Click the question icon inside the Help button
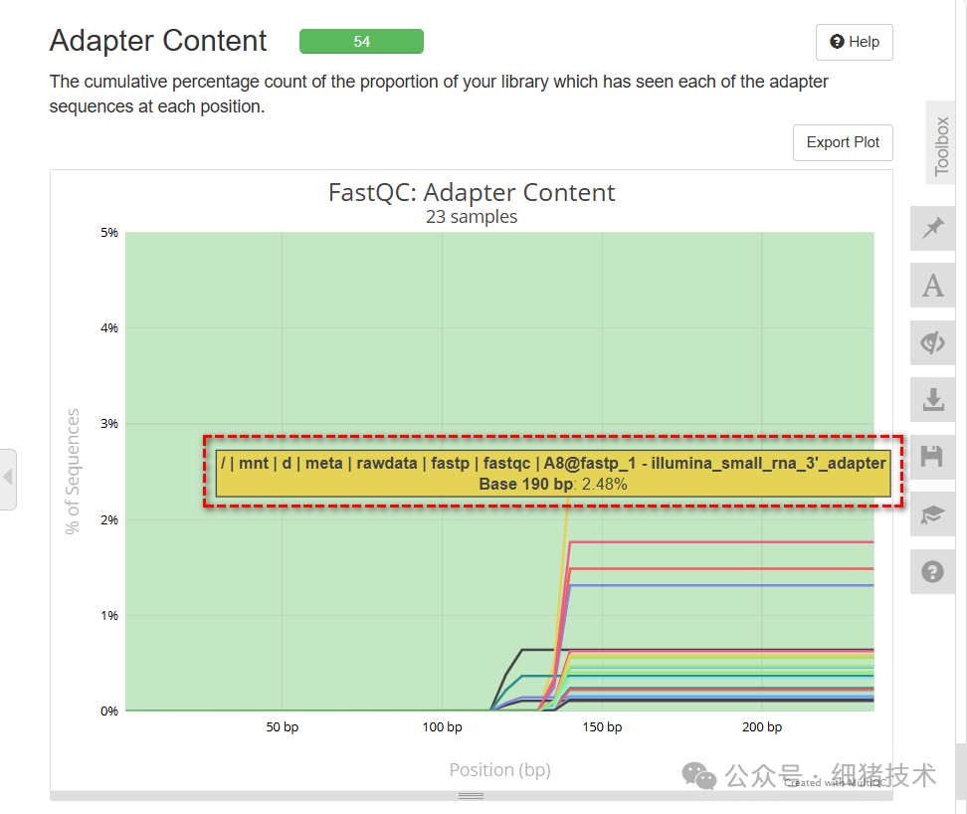This screenshot has height=814, width=967. pyautogui.click(x=838, y=42)
